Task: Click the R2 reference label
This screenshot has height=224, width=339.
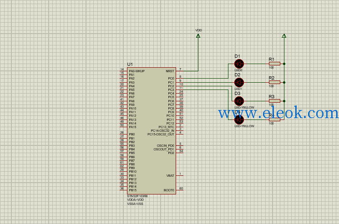Action: click(x=272, y=78)
